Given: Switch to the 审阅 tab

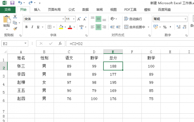Looking at the screenshot, I should [99, 10].
